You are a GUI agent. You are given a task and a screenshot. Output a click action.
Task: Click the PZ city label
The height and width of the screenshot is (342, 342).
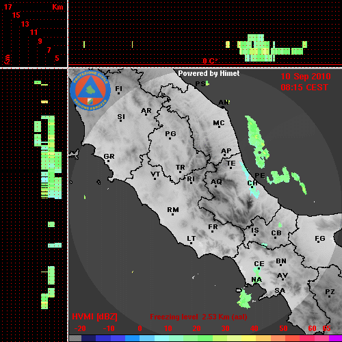tap(330, 291)
